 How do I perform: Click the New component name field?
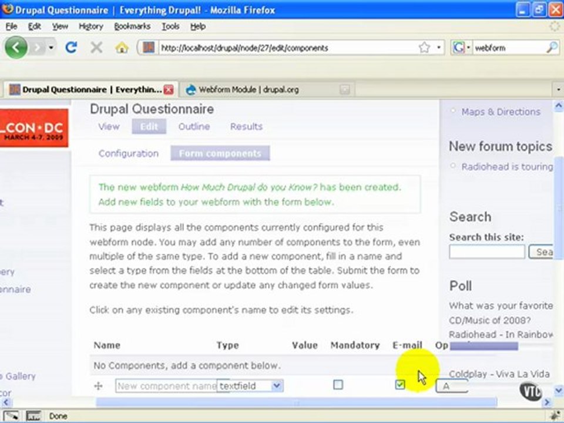point(166,386)
